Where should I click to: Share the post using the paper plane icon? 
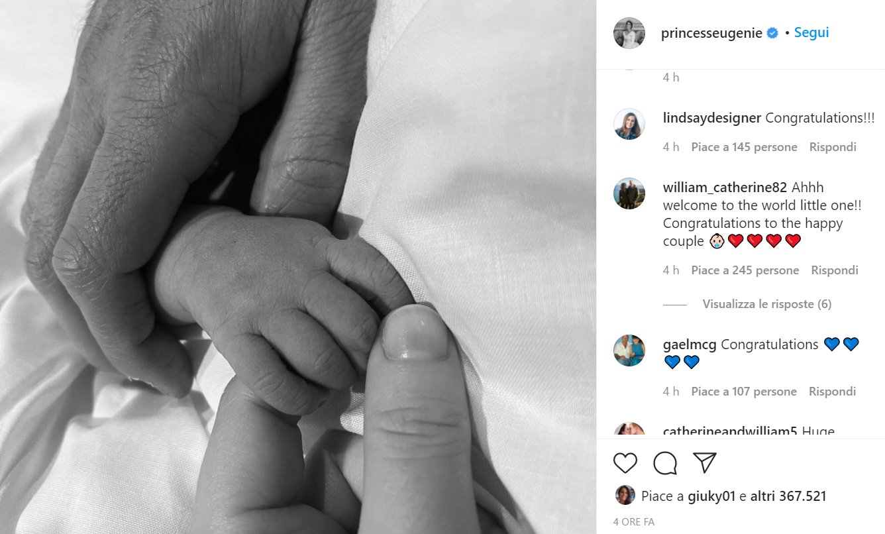point(705,463)
